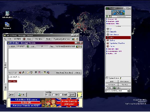Open the History button in Eli session
Image resolution: width=150 pixels, height=112 pixels.
78,73
